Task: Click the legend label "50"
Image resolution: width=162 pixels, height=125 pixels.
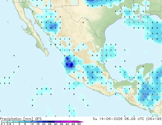Action: tap(79, 124)
